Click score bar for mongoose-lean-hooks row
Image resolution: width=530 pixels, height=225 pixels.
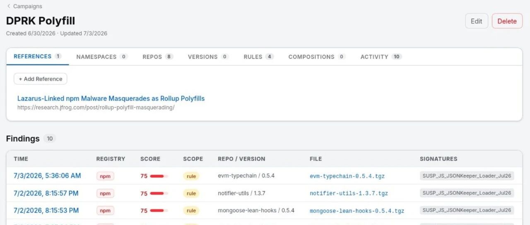pyautogui.click(x=159, y=211)
